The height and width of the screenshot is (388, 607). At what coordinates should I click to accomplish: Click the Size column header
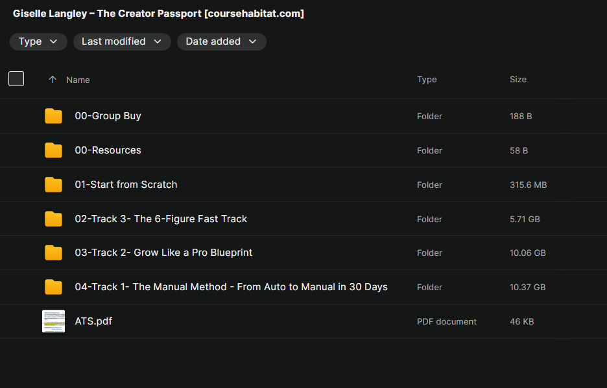[518, 80]
